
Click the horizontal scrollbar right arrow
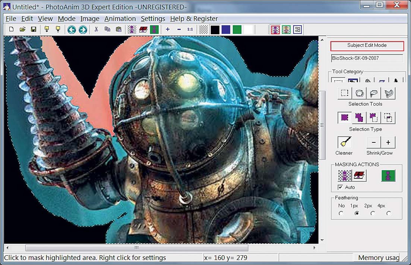point(314,248)
